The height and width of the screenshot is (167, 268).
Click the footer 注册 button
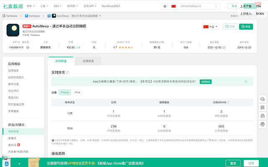click(x=251, y=163)
